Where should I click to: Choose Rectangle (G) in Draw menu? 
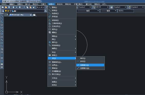[62, 29]
